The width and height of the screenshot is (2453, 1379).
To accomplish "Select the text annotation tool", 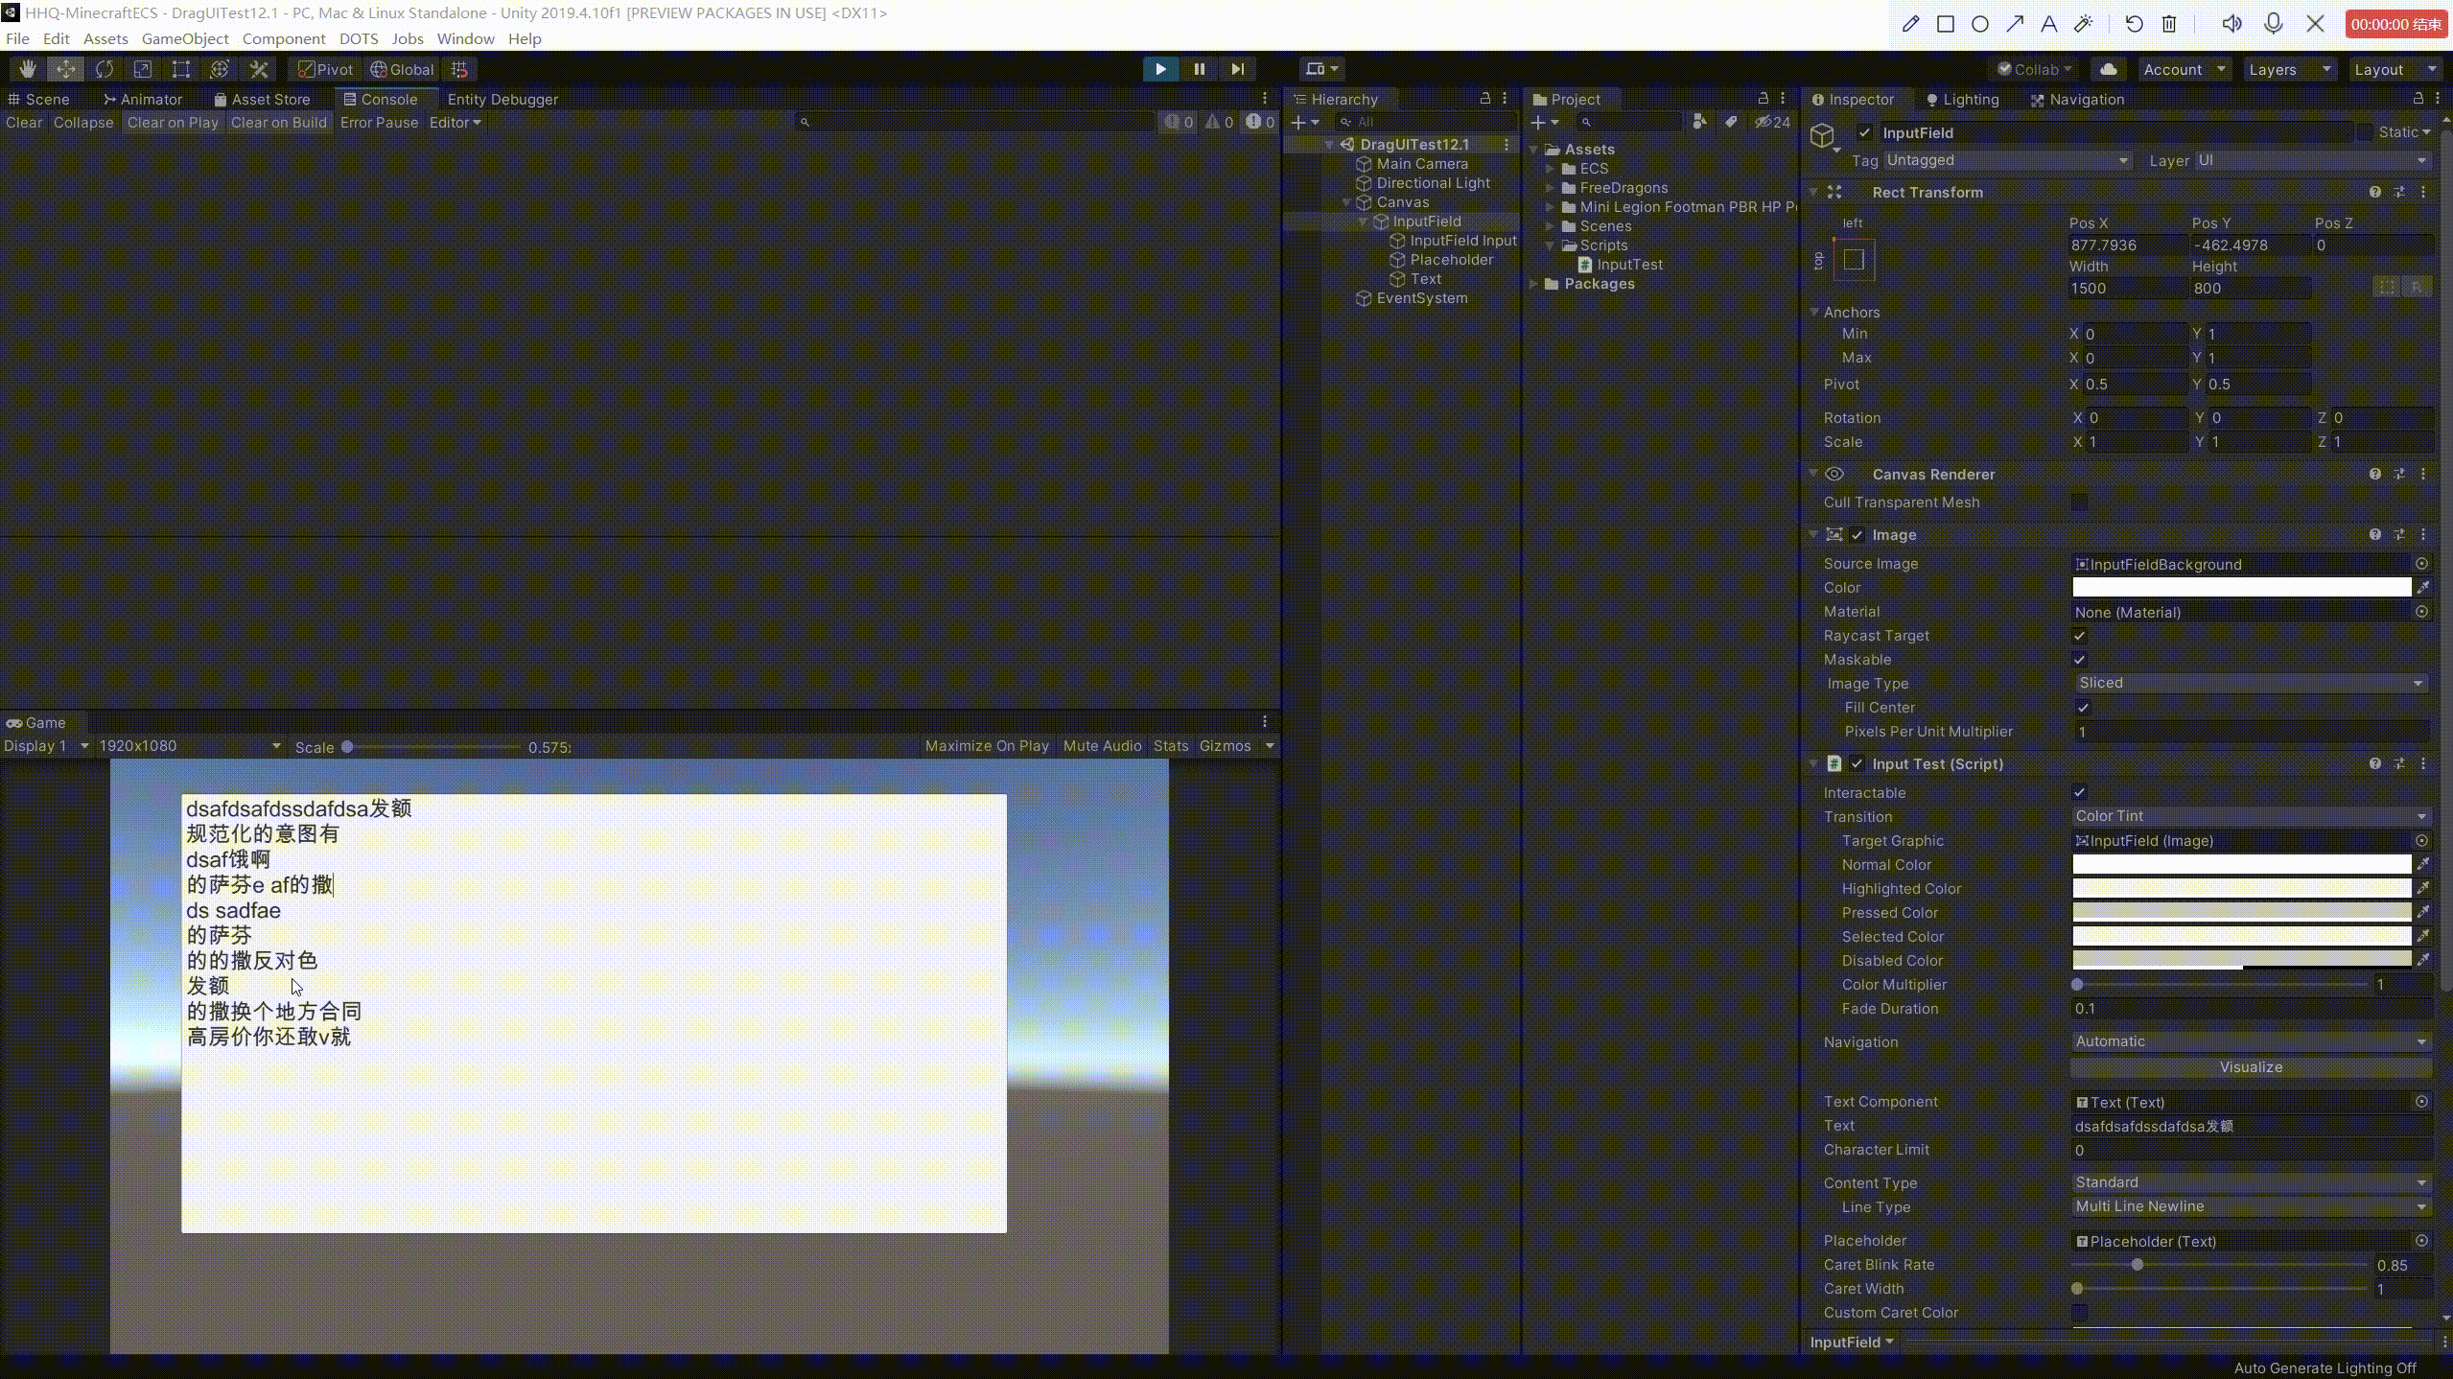I will click(2048, 24).
